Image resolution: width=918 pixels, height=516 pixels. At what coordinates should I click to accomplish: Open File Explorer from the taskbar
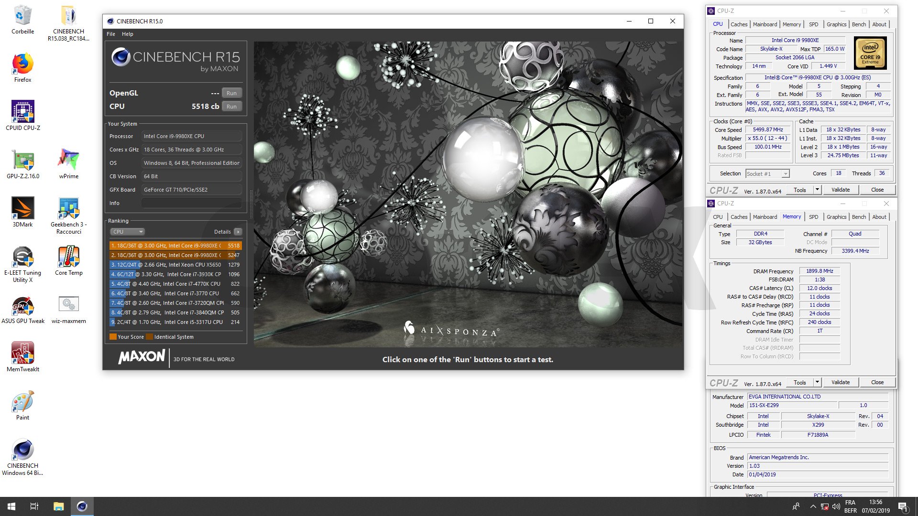tap(58, 506)
